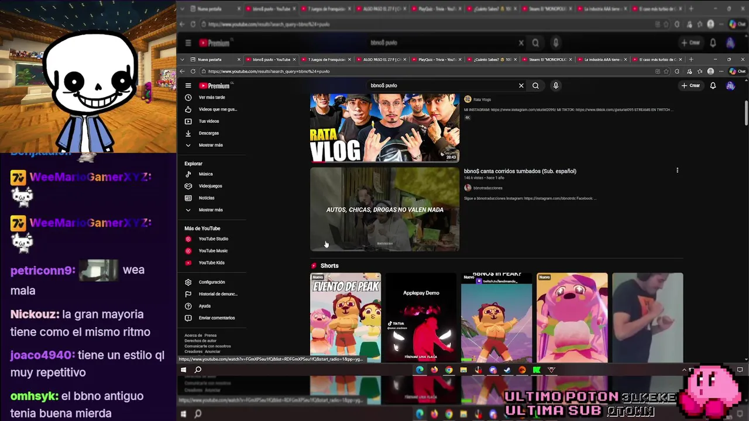The height and width of the screenshot is (421, 749).
Task: Open 'Videos que me gus...' liked videos
Action: [x=212, y=109]
